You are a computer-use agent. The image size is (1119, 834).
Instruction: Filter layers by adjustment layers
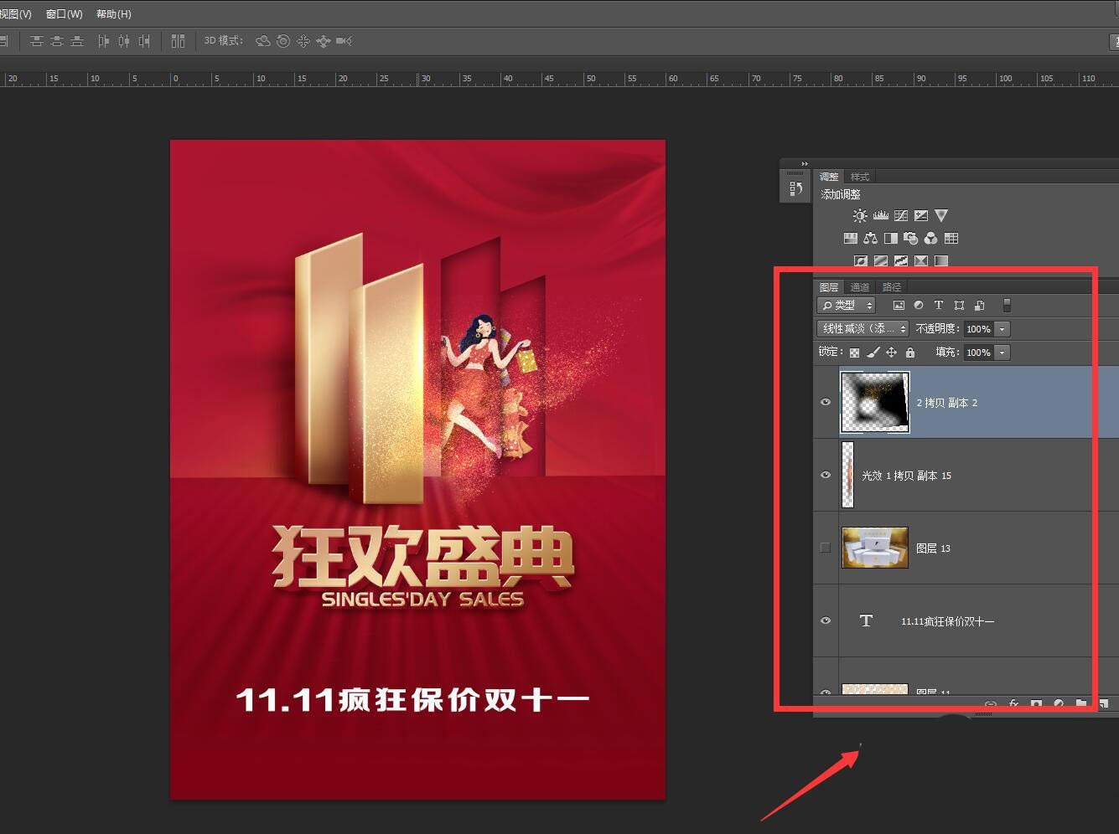pos(919,306)
